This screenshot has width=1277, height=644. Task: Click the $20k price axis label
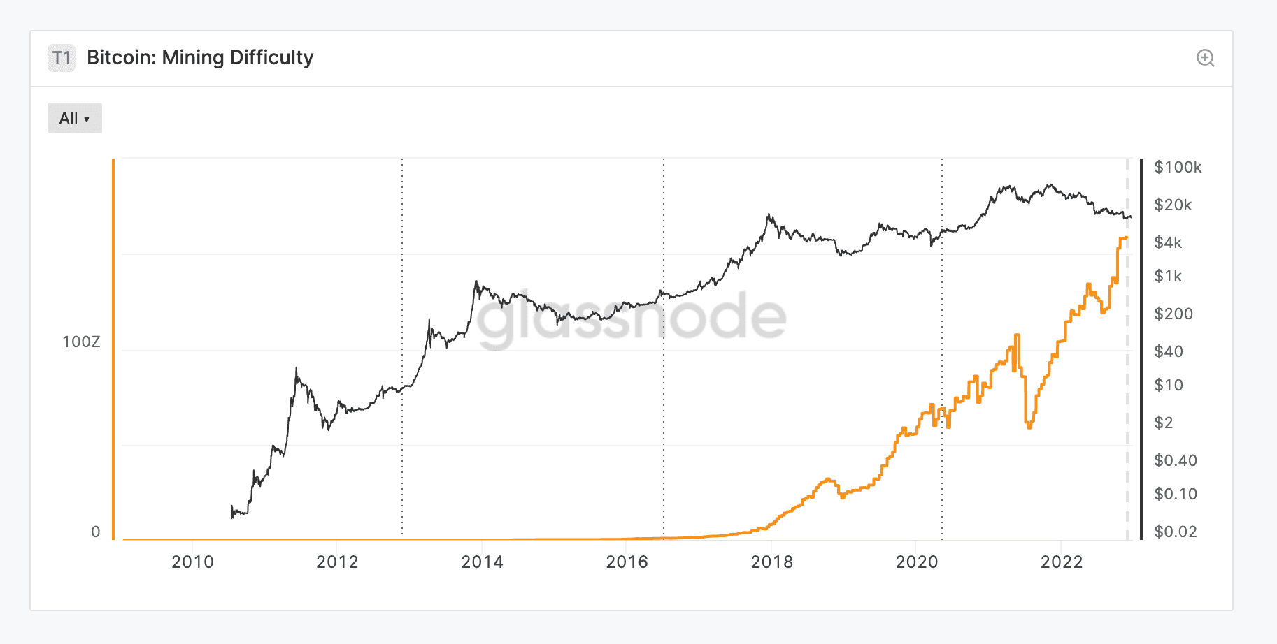point(1173,205)
